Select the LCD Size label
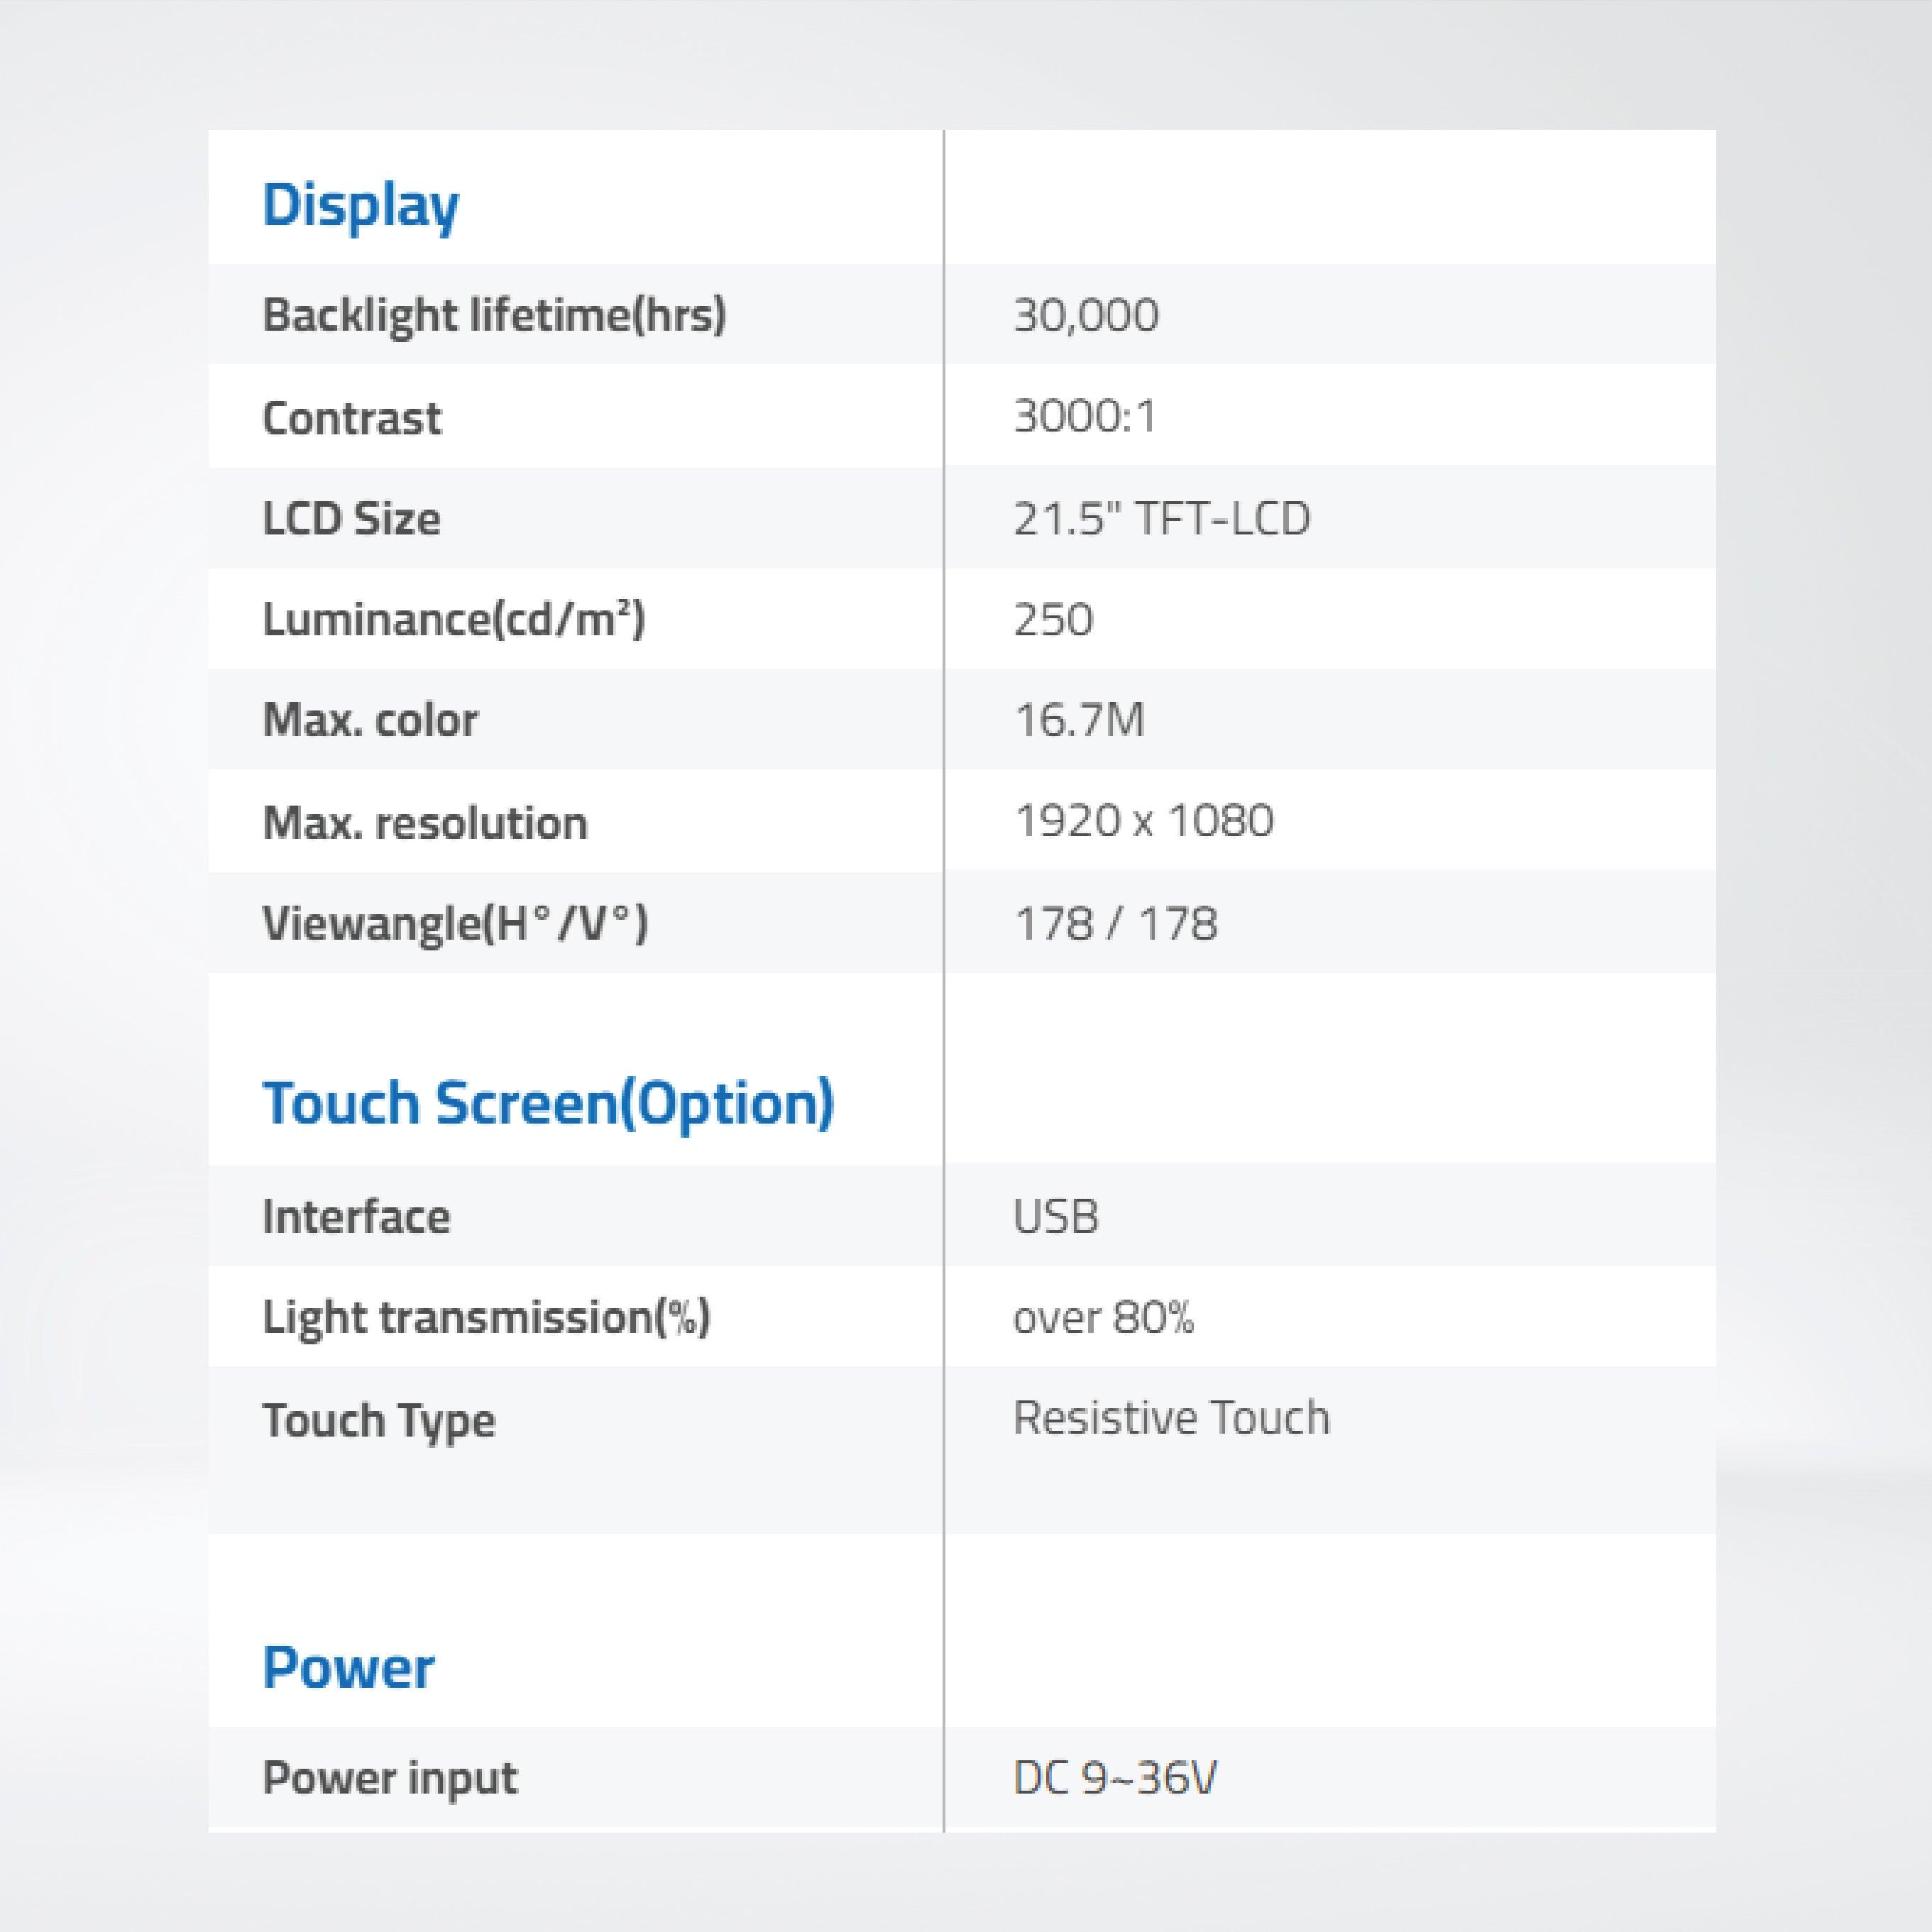 point(351,519)
